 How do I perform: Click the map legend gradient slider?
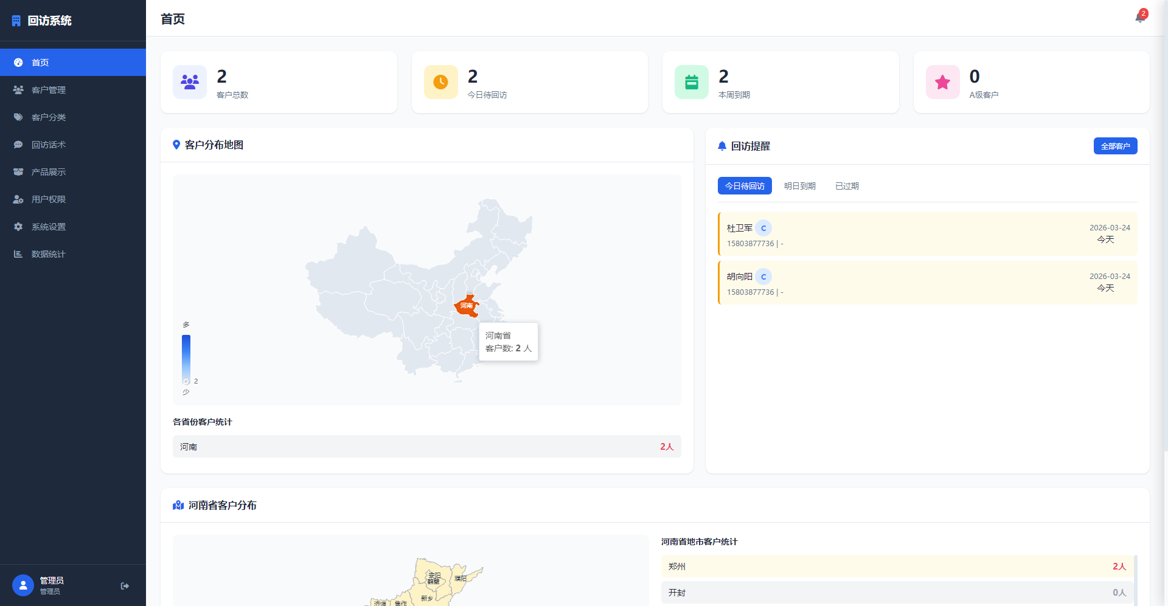[x=186, y=359]
